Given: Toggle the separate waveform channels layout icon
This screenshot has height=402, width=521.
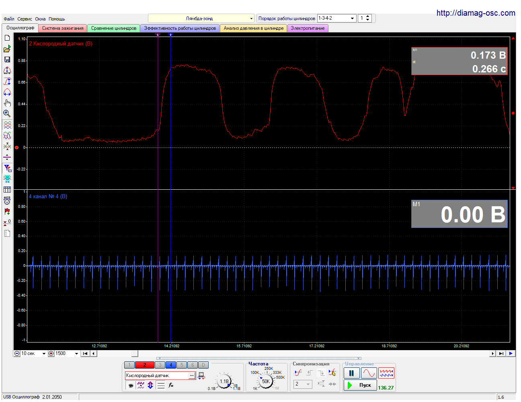Looking at the screenshot, I should point(7,125).
